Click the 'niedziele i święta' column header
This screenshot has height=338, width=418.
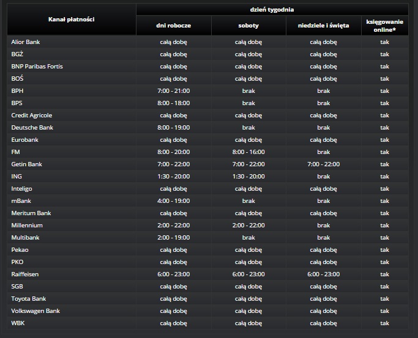[323, 26]
